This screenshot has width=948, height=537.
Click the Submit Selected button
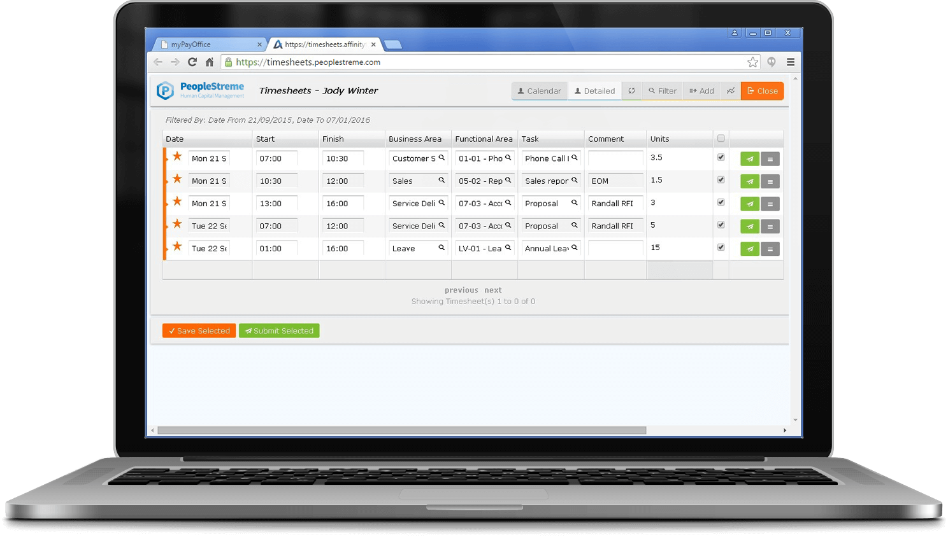(279, 331)
